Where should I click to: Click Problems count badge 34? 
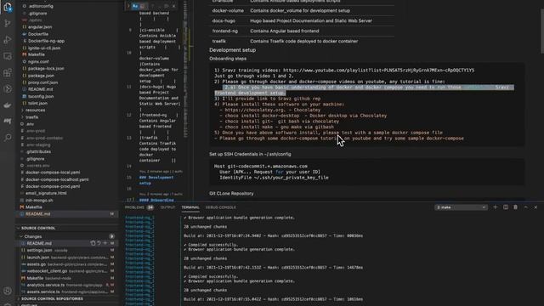click(150, 207)
